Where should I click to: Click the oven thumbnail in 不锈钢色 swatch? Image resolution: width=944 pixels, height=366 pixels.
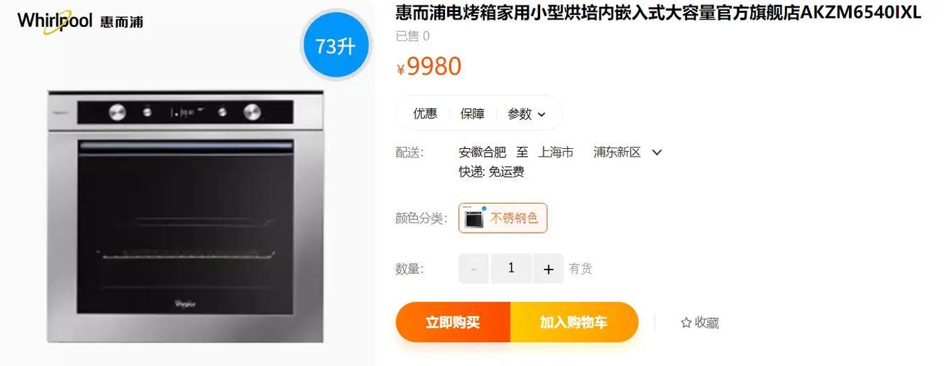click(x=473, y=218)
